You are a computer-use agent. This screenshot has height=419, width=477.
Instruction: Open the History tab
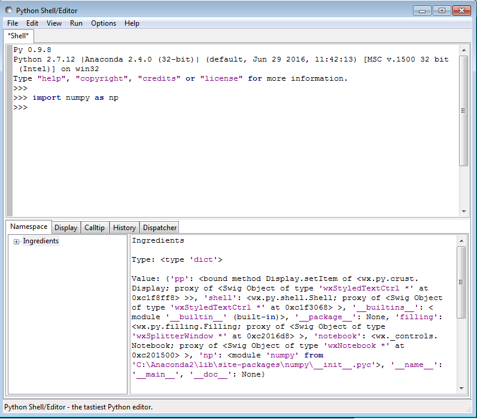tap(124, 228)
